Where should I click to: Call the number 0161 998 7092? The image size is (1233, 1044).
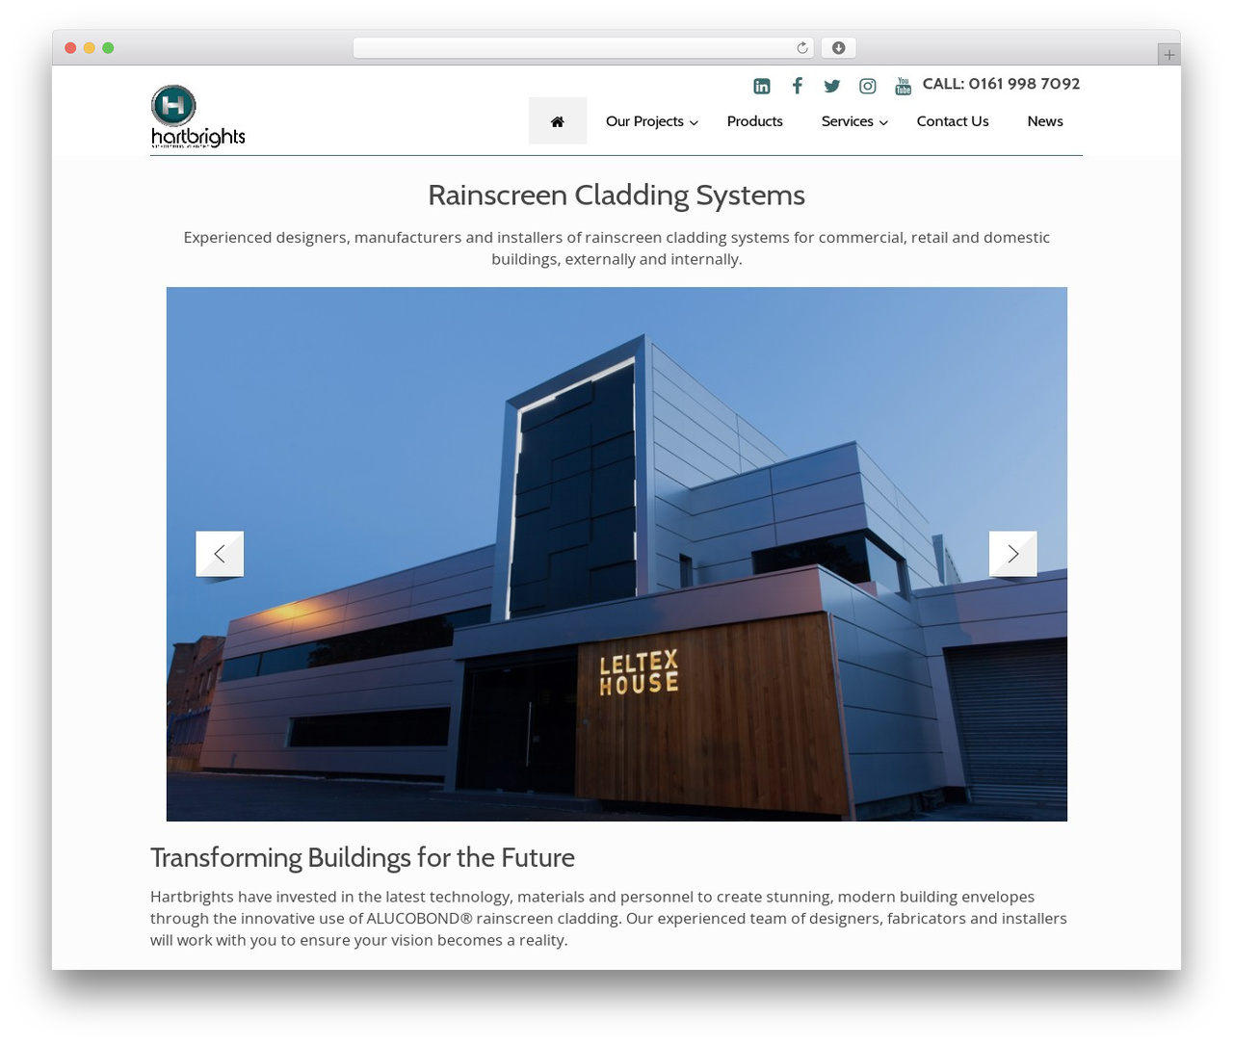(1002, 84)
